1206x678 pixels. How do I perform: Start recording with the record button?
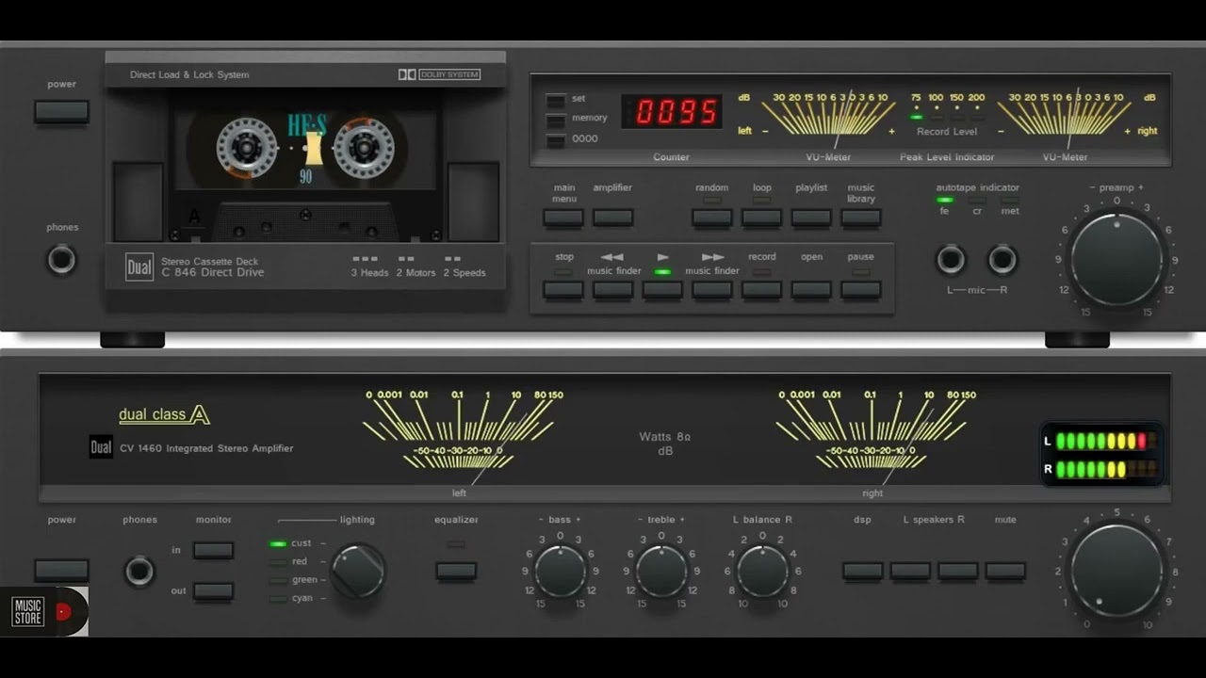coord(761,290)
